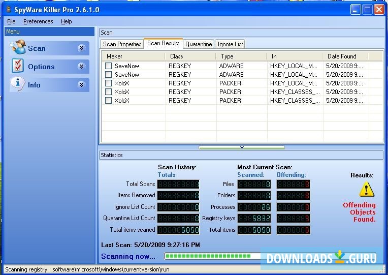Click the Statistics panel header

coord(241,155)
